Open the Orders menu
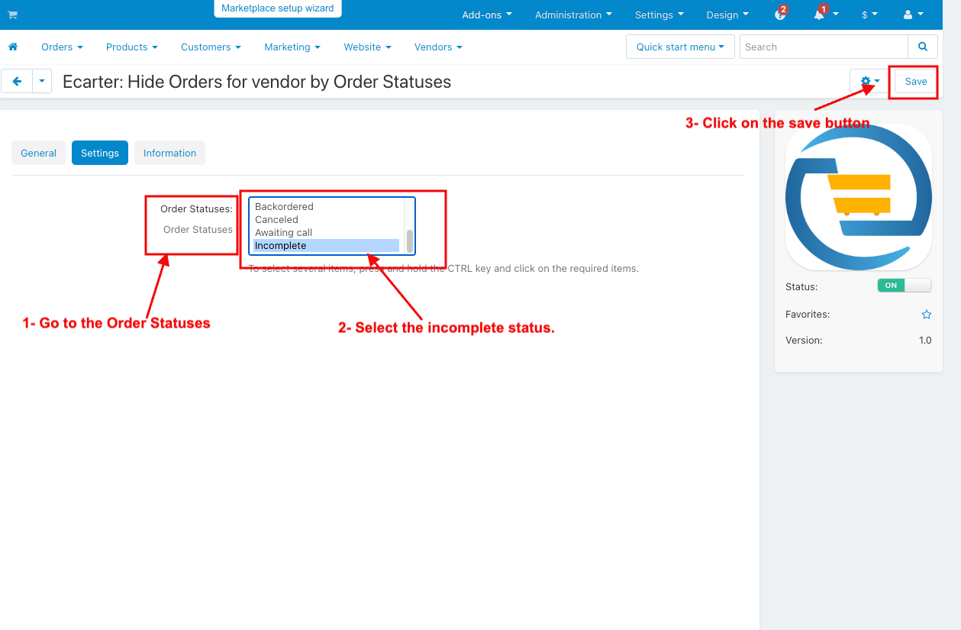This screenshot has width=961, height=630. click(x=62, y=47)
